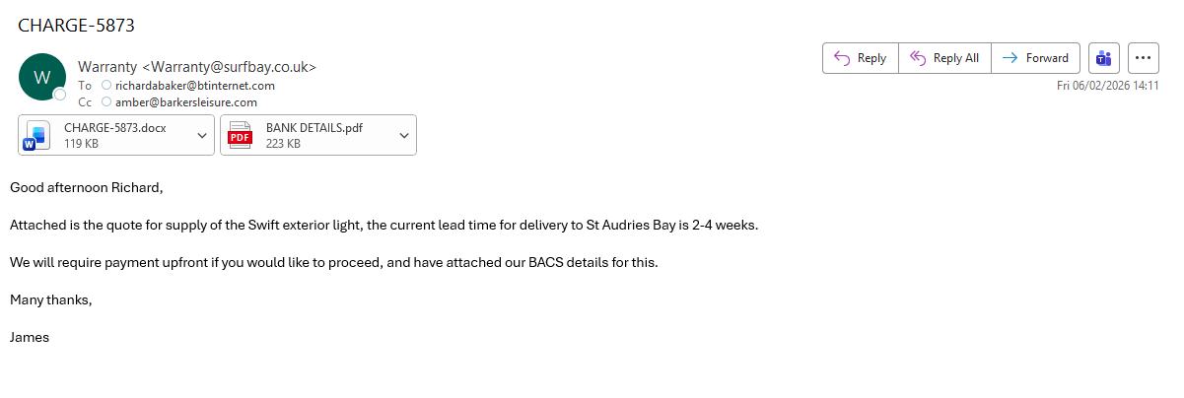Screen dimensions: 1184x398
Task: Click the CHARGE-5873 subject heading
Action: click(x=76, y=25)
